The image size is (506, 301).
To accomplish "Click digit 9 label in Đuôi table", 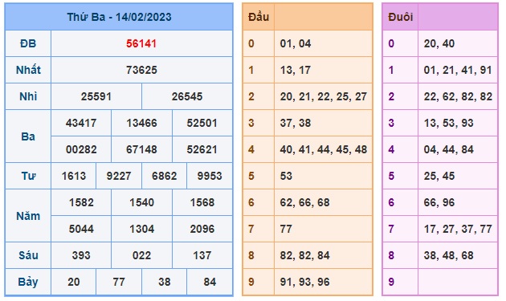I will (391, 282).
